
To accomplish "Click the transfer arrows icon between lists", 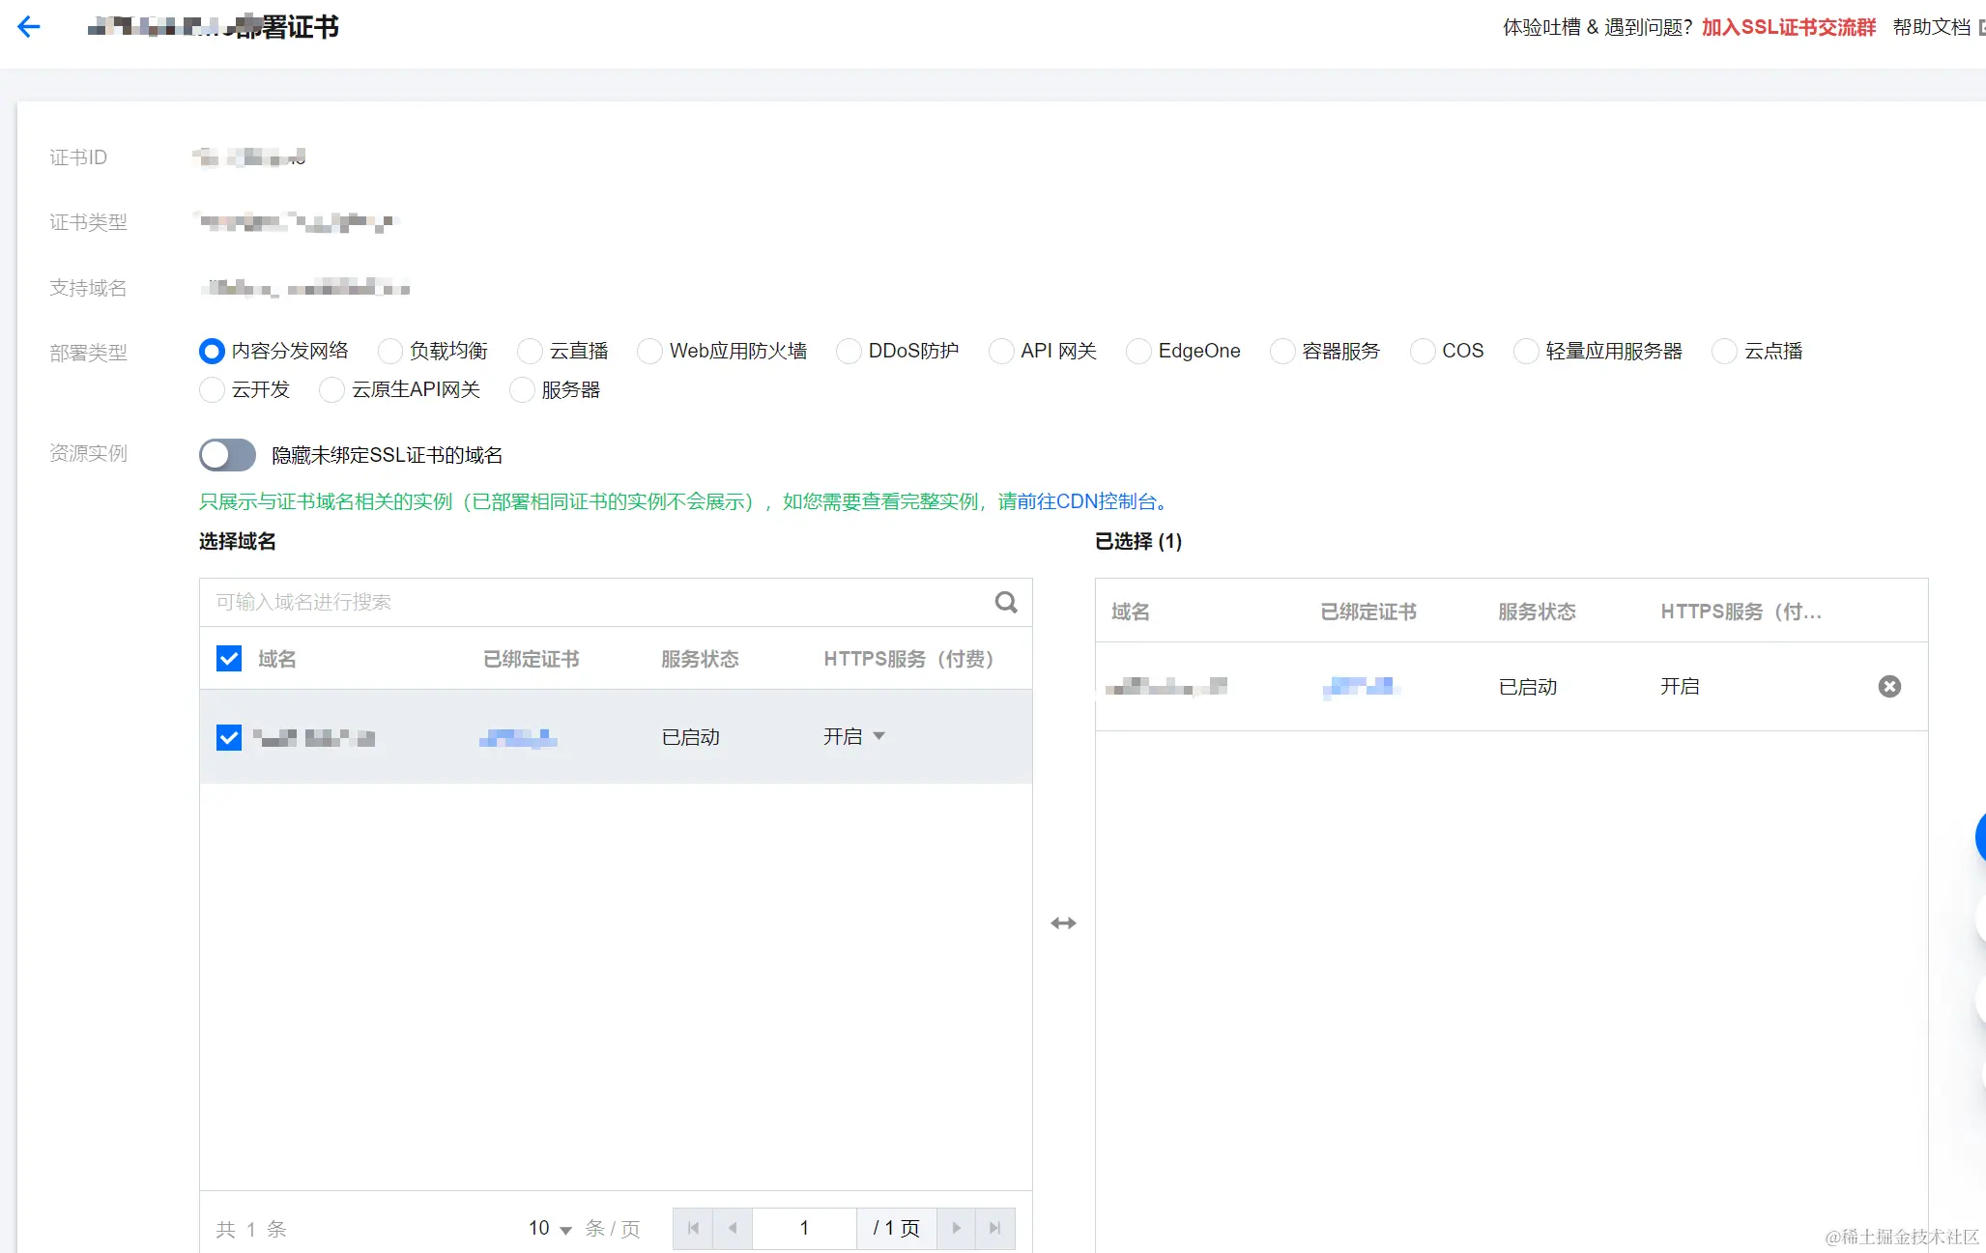I will click(1063, 924).
